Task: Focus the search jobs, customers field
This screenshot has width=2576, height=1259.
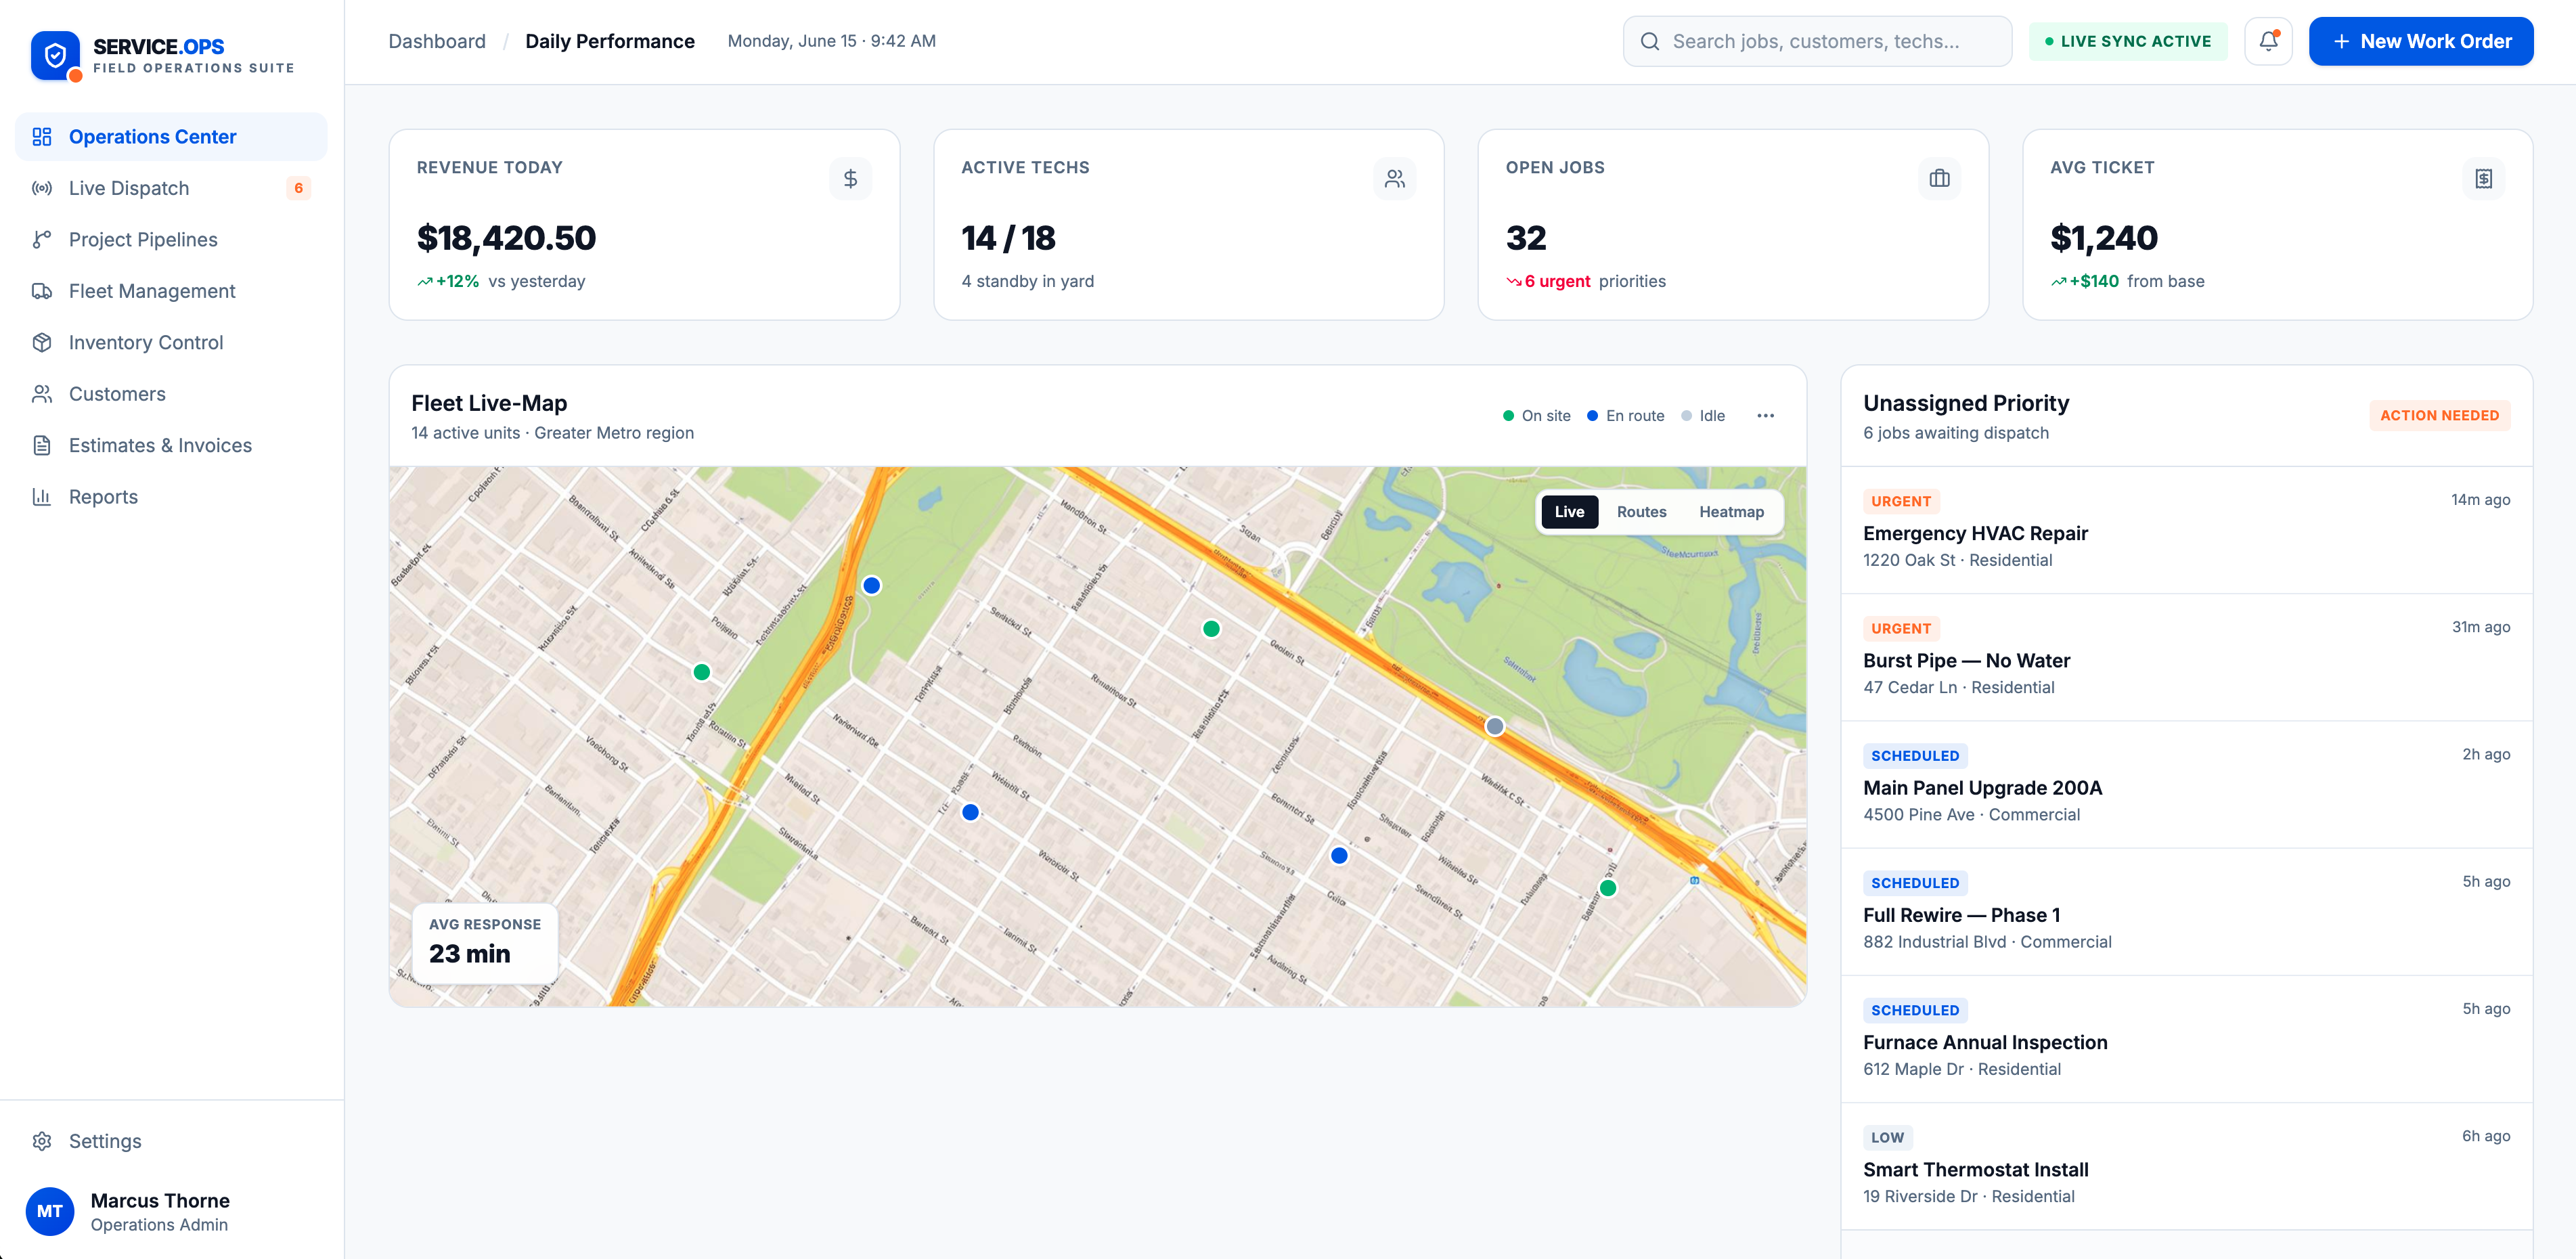Action: 1817,41
